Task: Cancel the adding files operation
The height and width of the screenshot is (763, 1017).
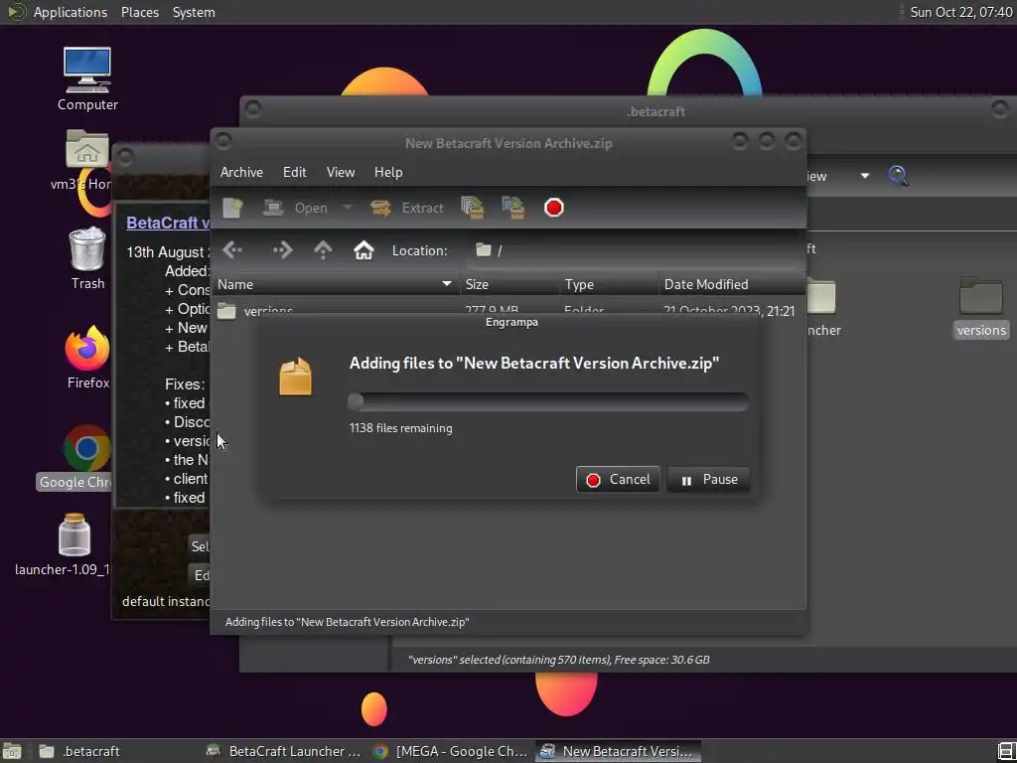Action: 618,480
